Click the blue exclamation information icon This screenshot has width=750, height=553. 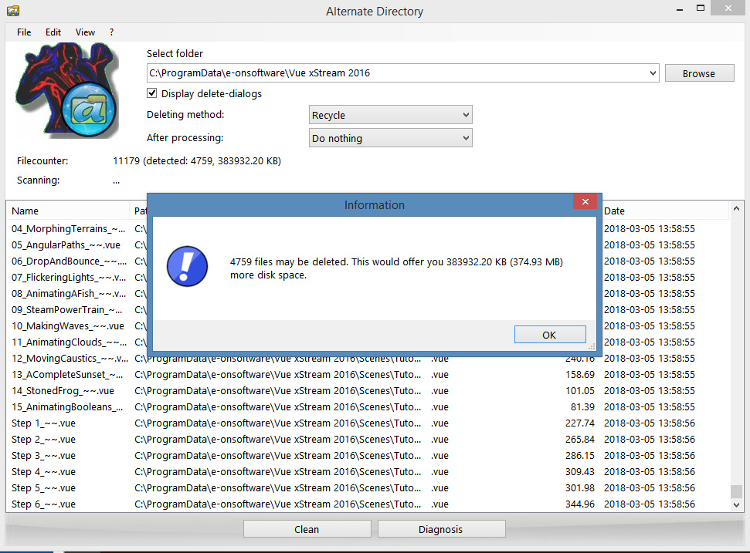[x=188, y=268]
